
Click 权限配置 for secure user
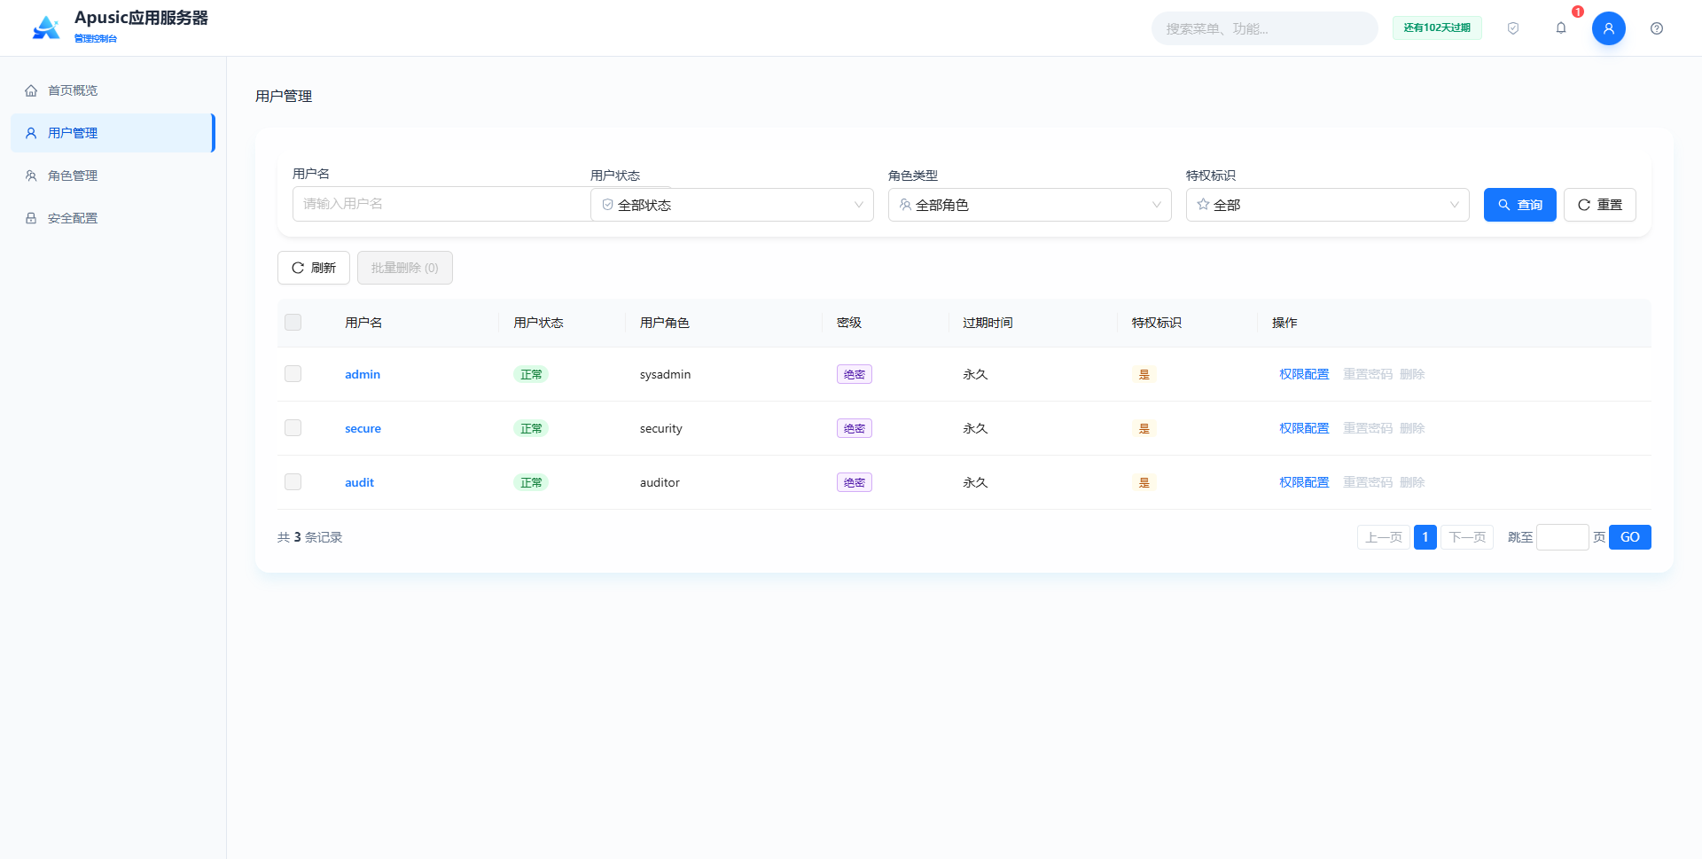coord(1304,428)
